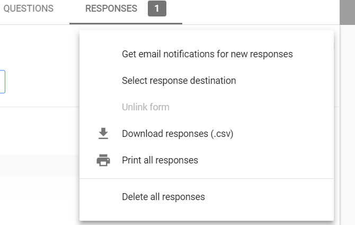The width and height of the screenshot is (355, 225).
Task: Click the dark scrollbar thumb at top right
Action: tap(347, 12)
